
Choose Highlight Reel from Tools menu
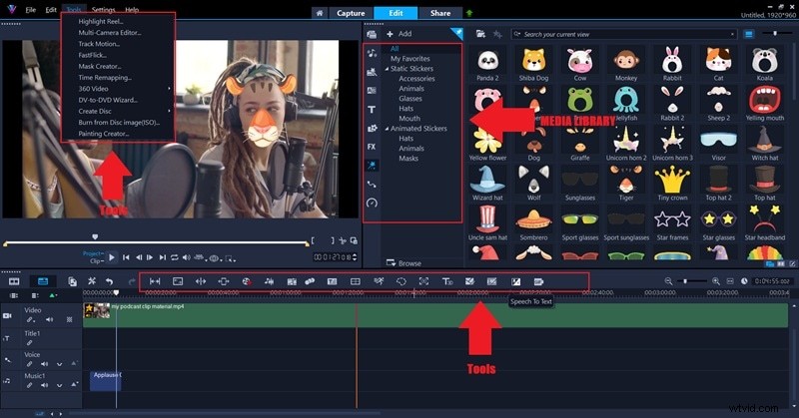tap(101, 21)
